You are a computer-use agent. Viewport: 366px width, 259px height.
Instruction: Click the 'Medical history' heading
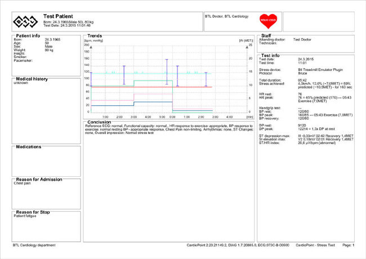[x=32, y=79]
